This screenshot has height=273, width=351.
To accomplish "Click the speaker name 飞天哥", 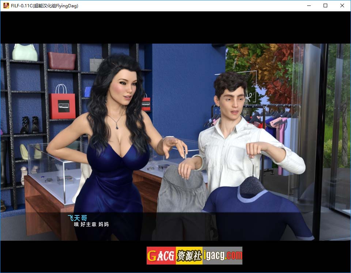I will pyautogui.click(x=78, y=218).
